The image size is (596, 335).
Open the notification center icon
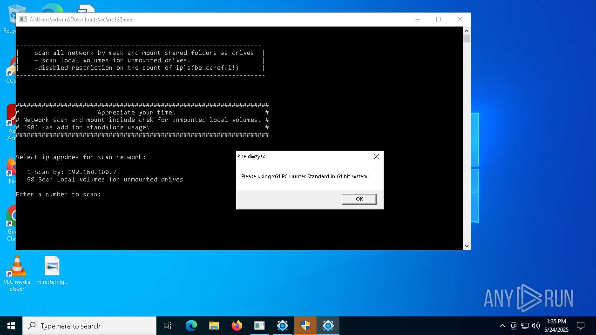(x=581, y=326)
